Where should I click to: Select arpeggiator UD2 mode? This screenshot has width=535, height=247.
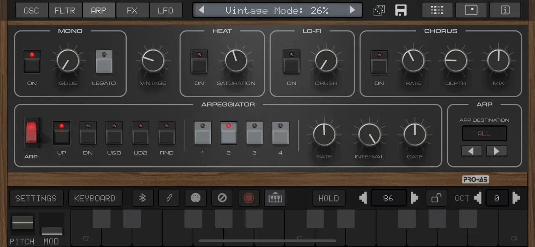(140, 133)
